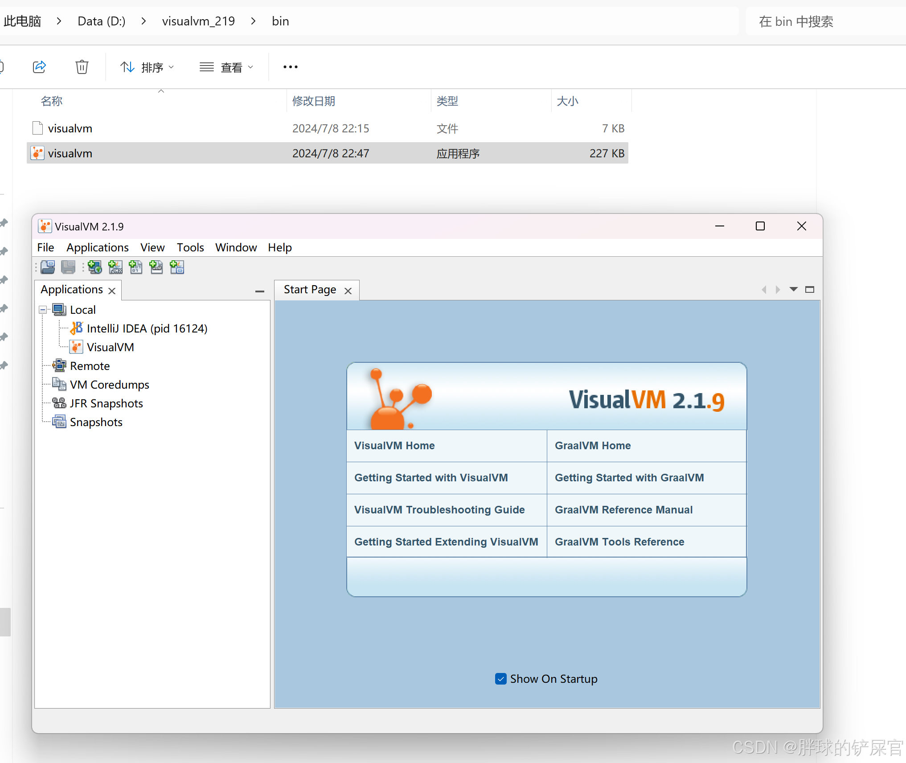Add a VM Coredump via toolbar icon

[x=135, y=267]
